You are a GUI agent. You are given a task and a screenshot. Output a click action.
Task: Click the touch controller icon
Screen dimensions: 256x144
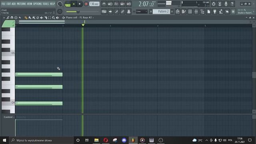pos(227,12)
